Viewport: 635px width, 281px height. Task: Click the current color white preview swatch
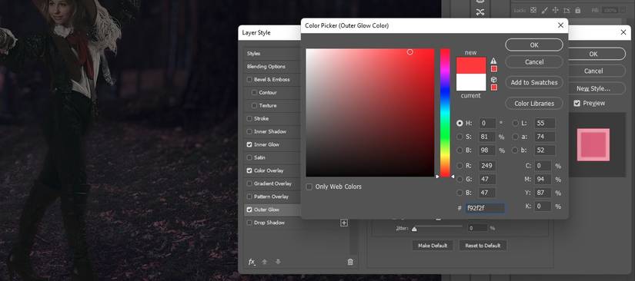[x=471, y=82]
